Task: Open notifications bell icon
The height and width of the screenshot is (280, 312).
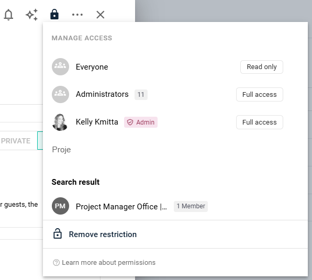Action: (x=8, y=15)
